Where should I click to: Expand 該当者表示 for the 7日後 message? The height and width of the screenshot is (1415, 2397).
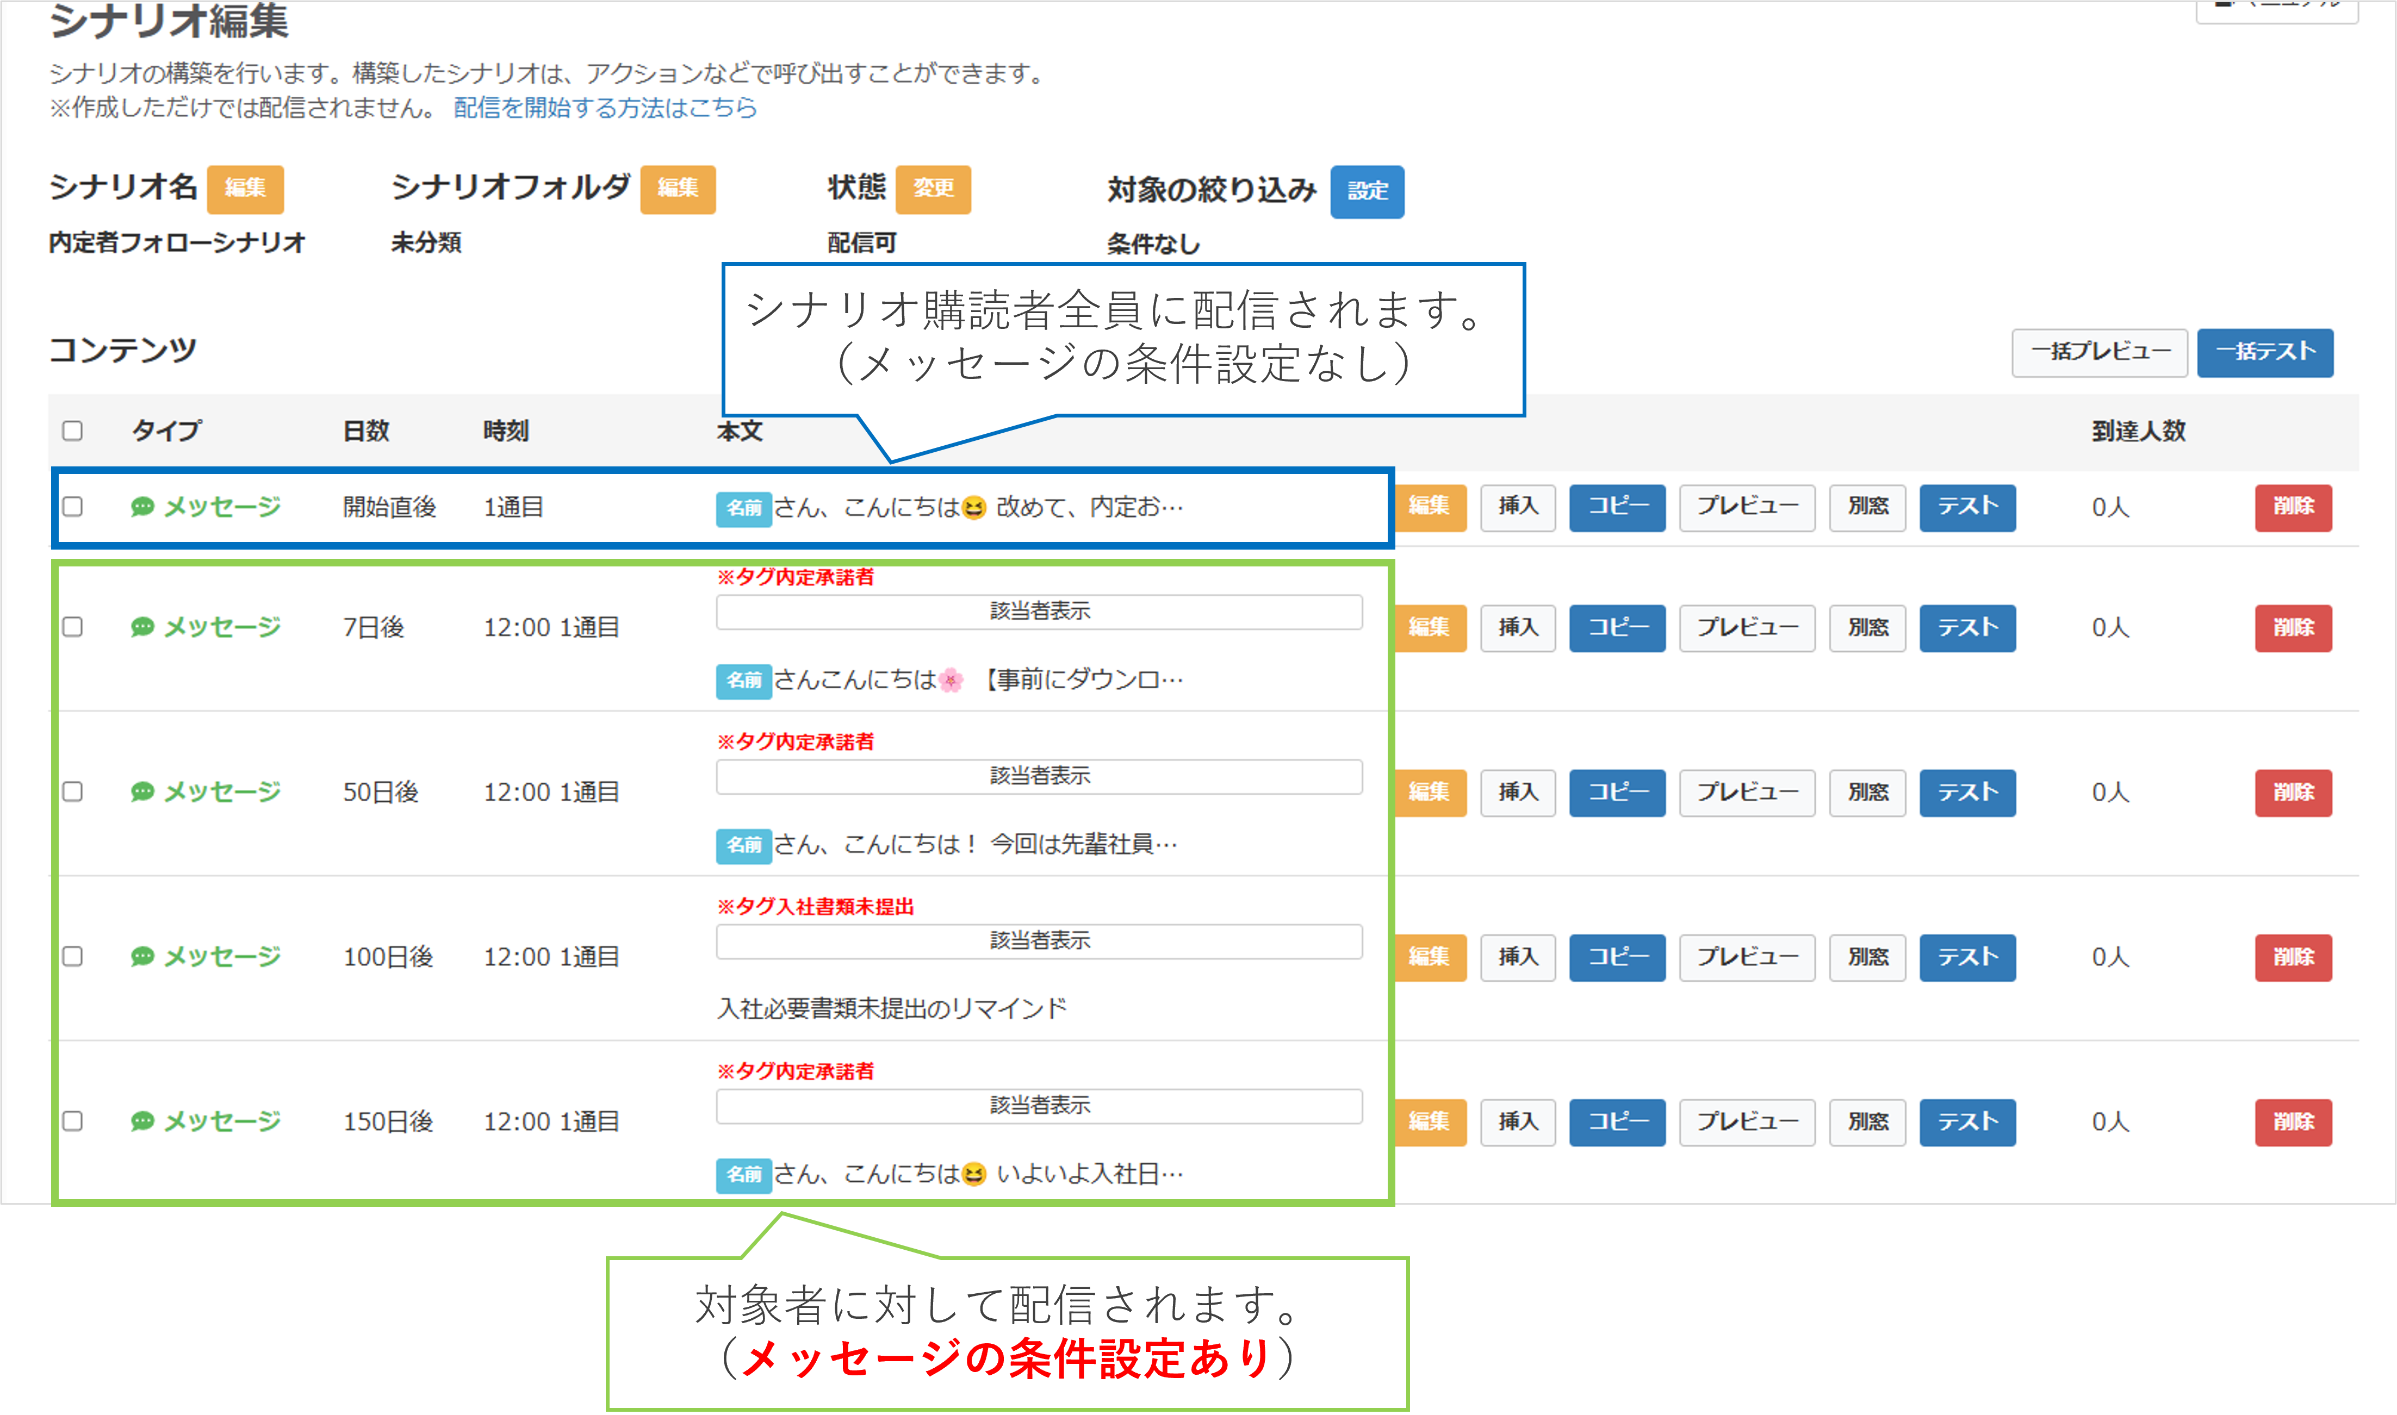[x=1039, y=612]
